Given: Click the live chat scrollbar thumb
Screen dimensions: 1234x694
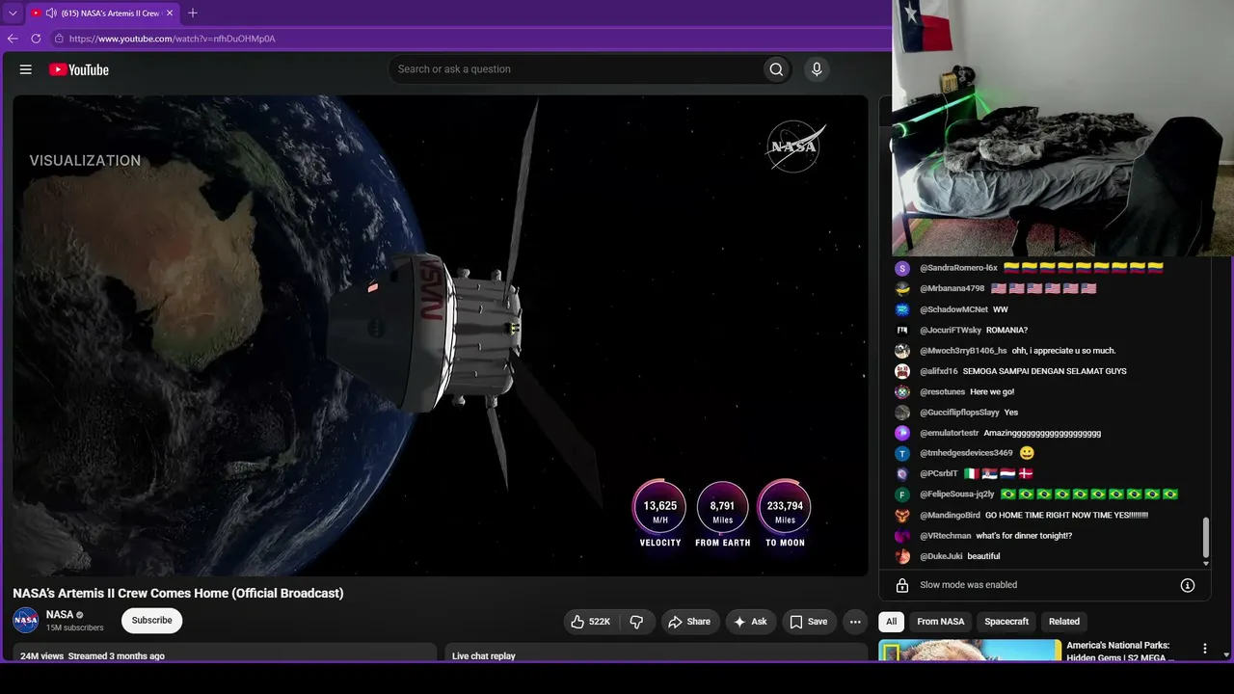Looking at the screenshot, I should [x=1205, y=537].
